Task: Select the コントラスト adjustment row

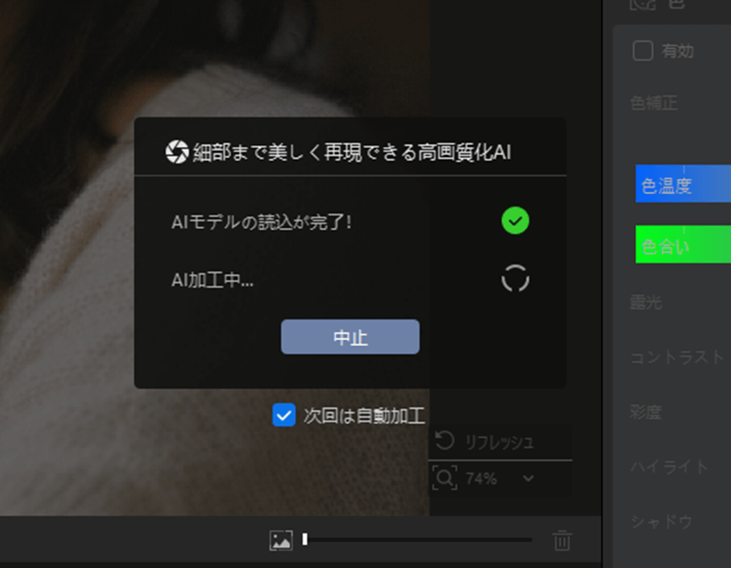Action: [678, 357]
